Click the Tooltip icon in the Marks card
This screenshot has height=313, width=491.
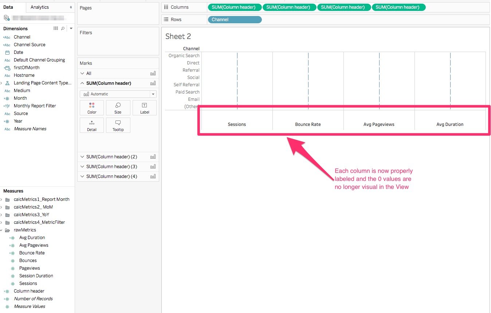[x=118, y=125]
